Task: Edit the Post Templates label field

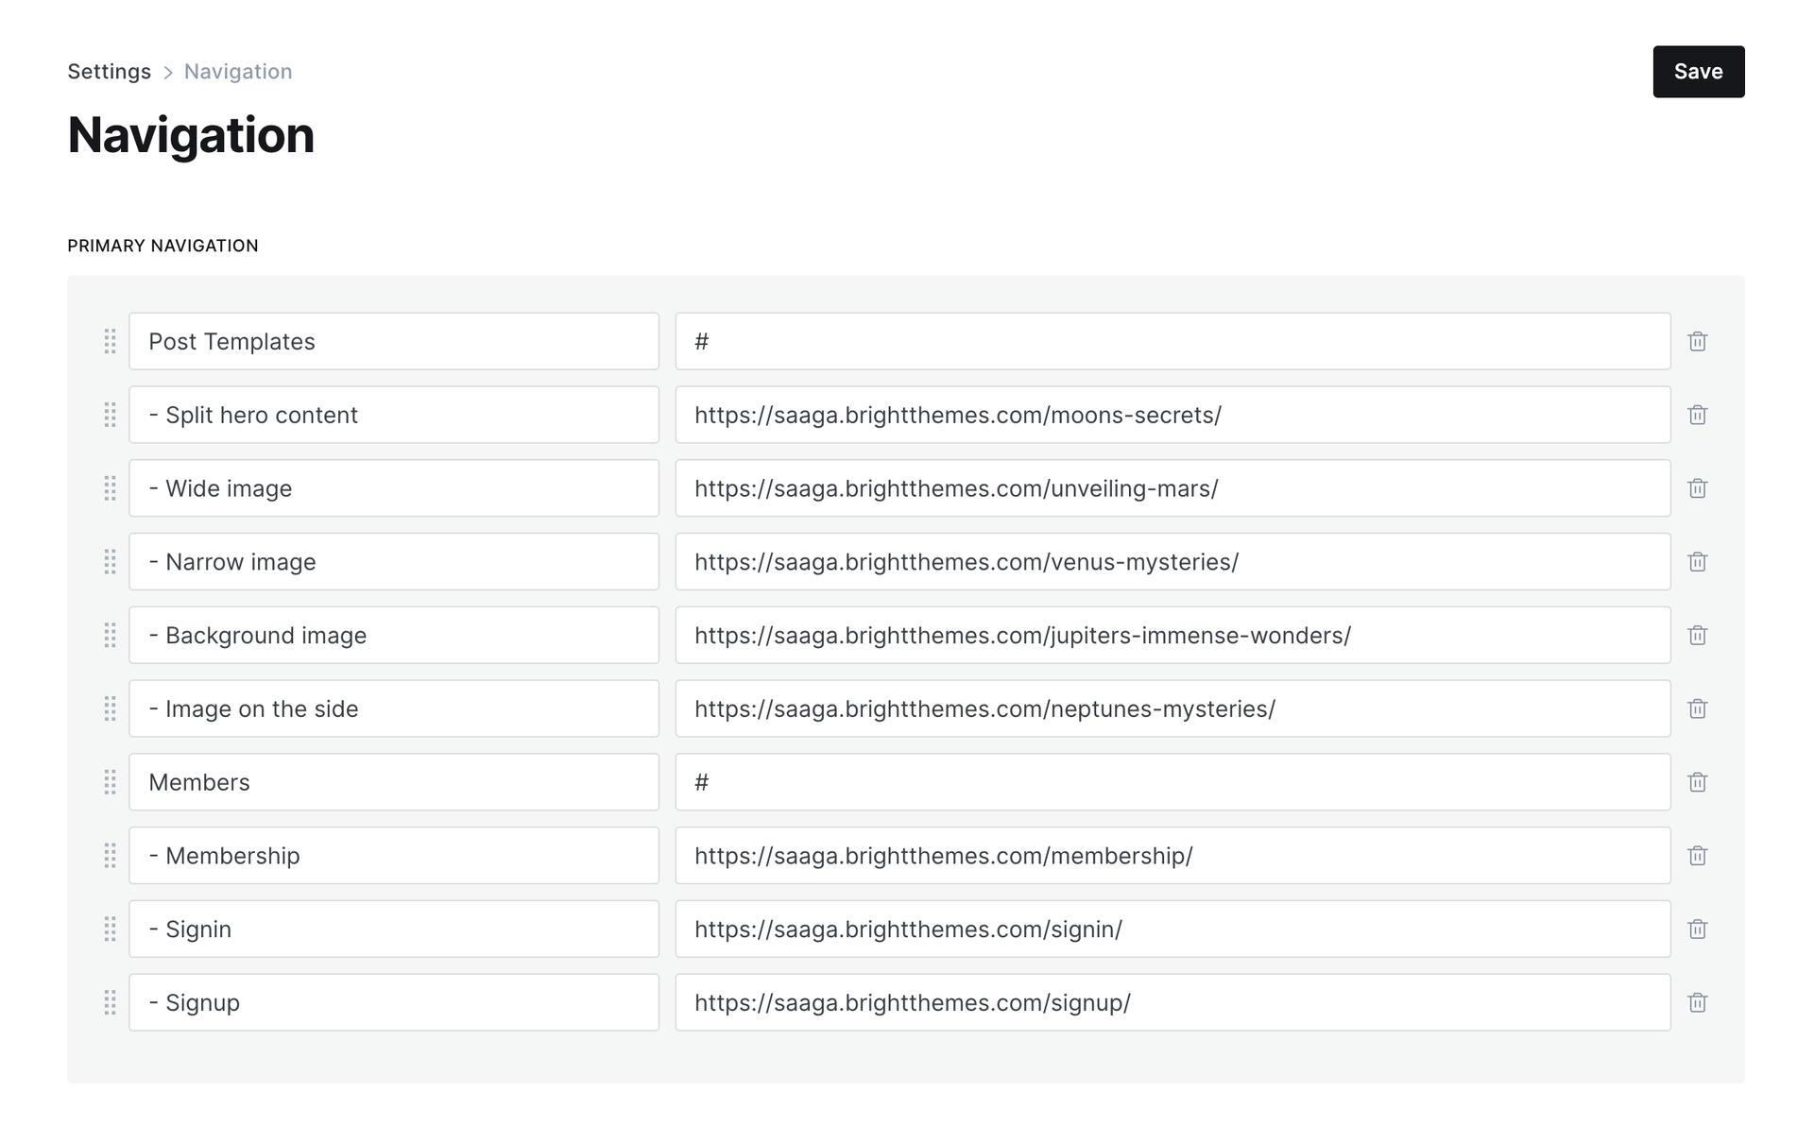Action: 394,341
